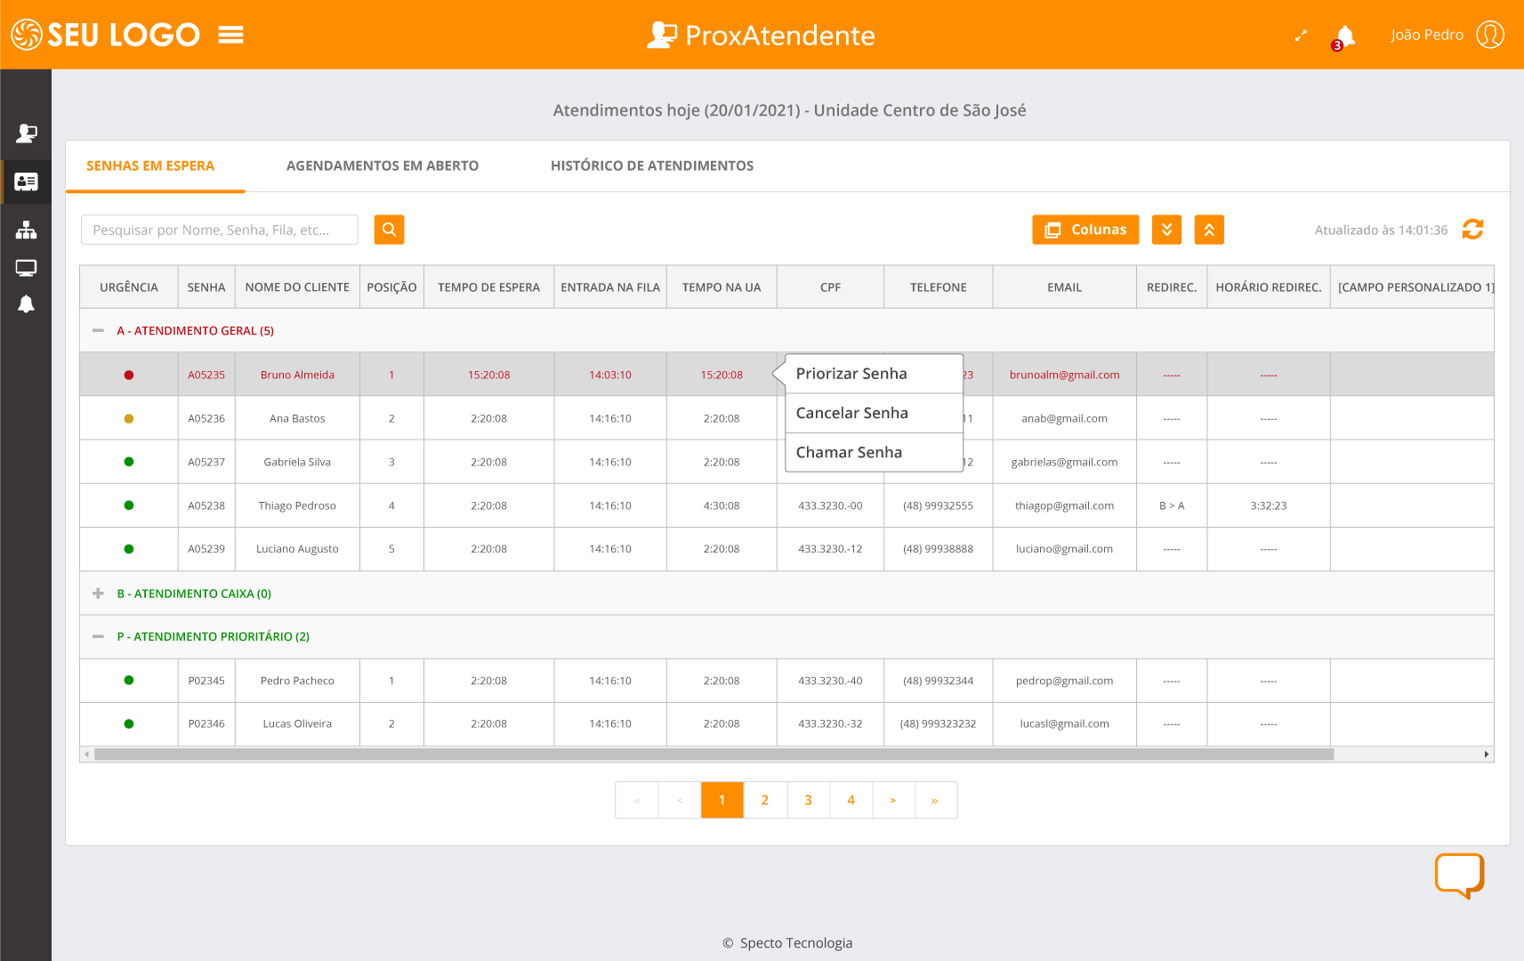Click redirect value B > A

pos(1172,505)
